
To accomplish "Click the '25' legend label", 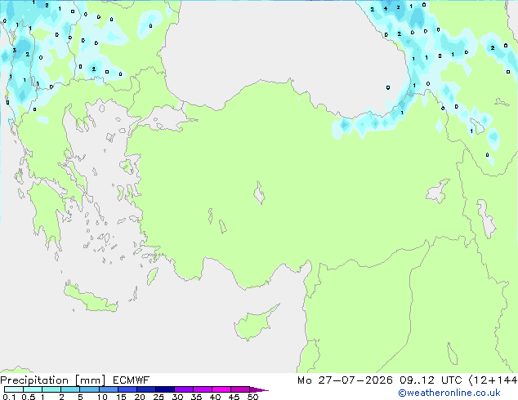I will pos(159,397).
